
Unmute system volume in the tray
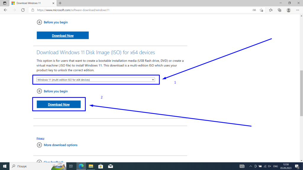269,166
